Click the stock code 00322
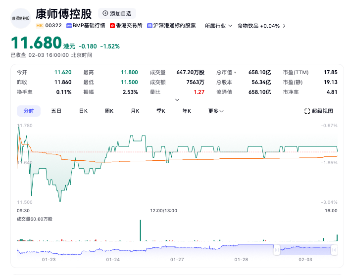Screen dimensions: 348x275 click(x=53, y=26)
